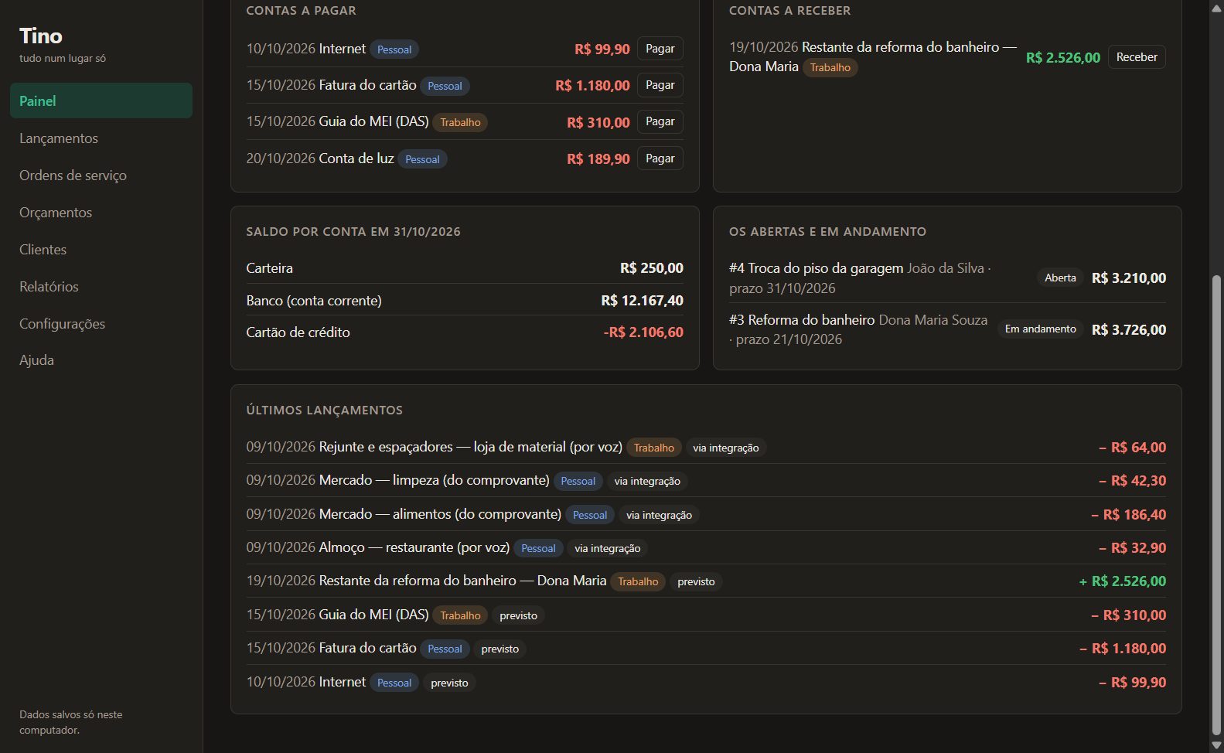This screenshot has width=1224, height=753.
Task: Open order #3 Reforma do banheiro
Action: [947, 329]
